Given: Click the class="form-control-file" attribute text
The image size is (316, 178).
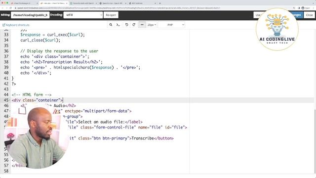Looking at the screenshot, I should point(108,128).
